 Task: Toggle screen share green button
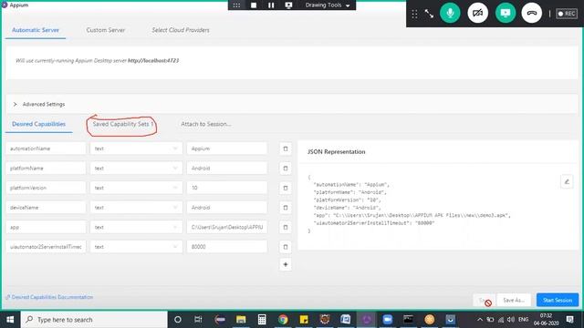click(x=505, y=13)
